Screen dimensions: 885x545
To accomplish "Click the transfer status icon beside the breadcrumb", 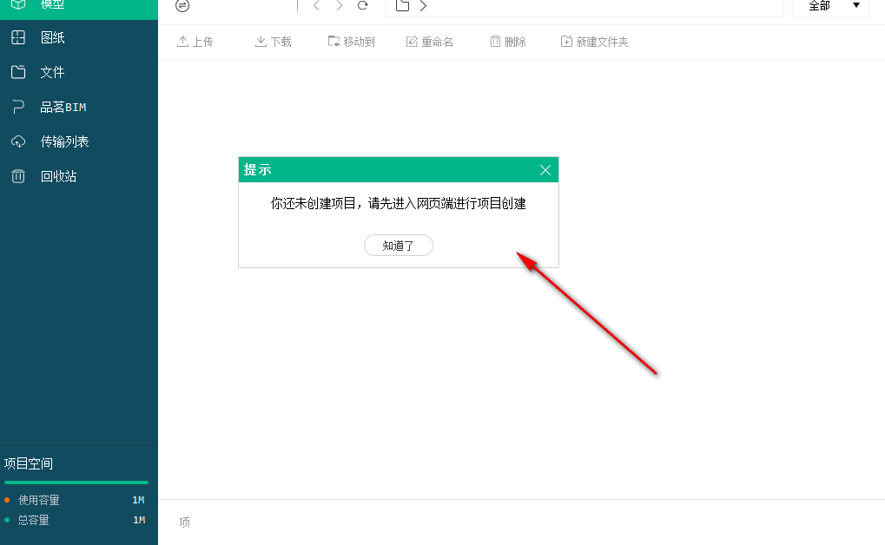I will 182,7.
